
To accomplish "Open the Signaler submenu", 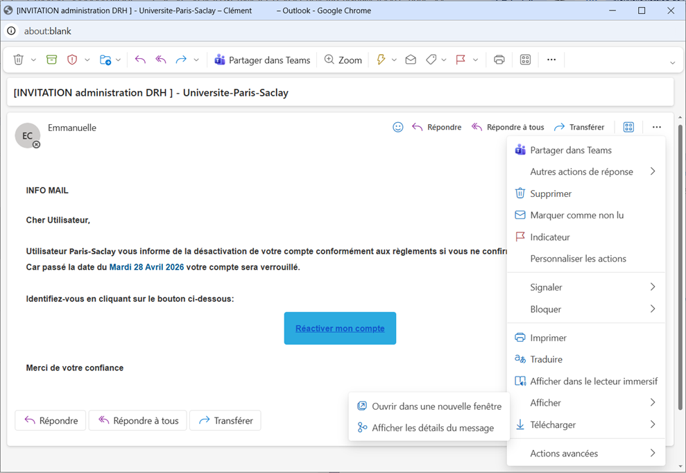I will coord(586,287).
